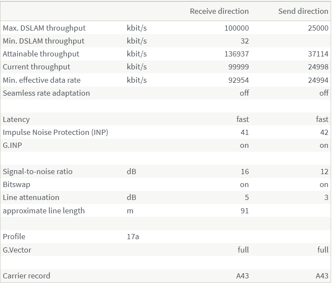Click G.INP receive direction 'on' value
This screenshot has width=335, height=287.
click(244, 145)
